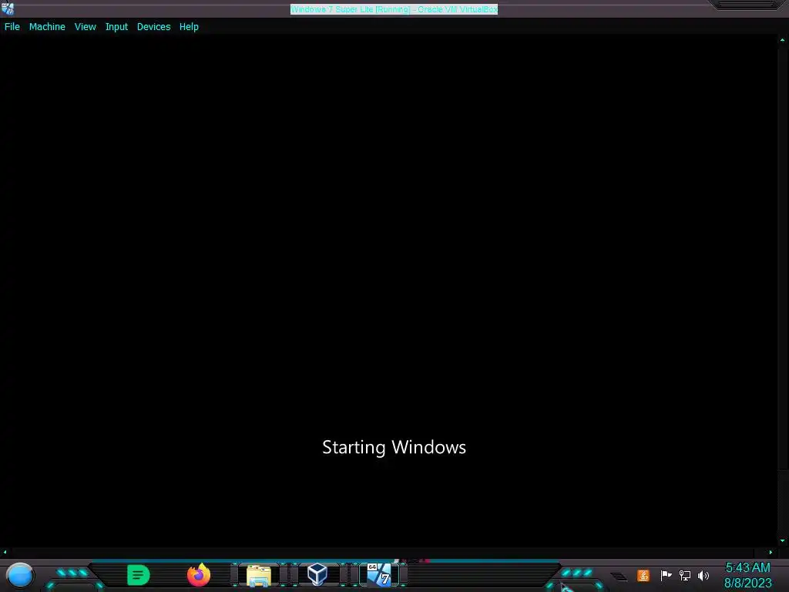789x592 pixels.
Task: Select the Windows 7 VM taskbar button
Action: (379, 575)
